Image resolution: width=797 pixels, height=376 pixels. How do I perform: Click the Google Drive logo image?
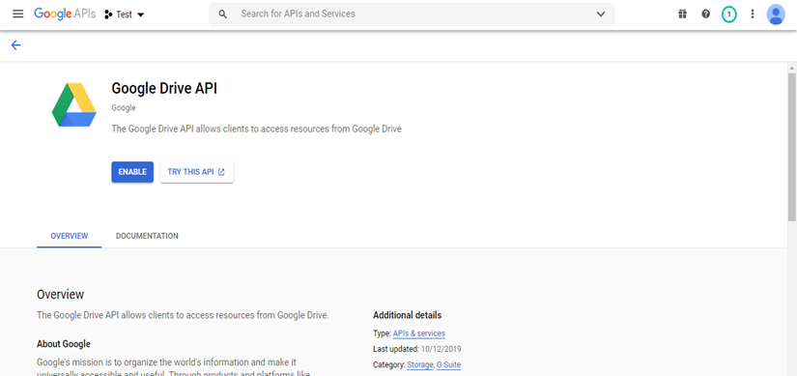pyautogui.click(x=74, y=104)
